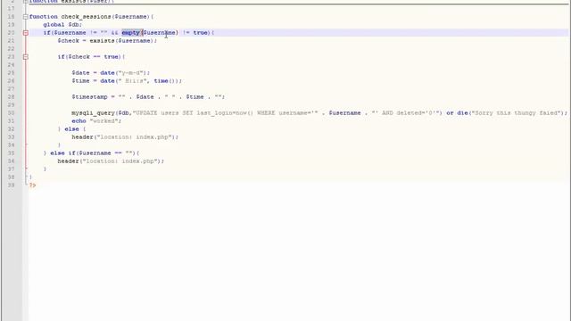
Task: Click the "Sorry this thungy faled" string
Action: (517, 113)
